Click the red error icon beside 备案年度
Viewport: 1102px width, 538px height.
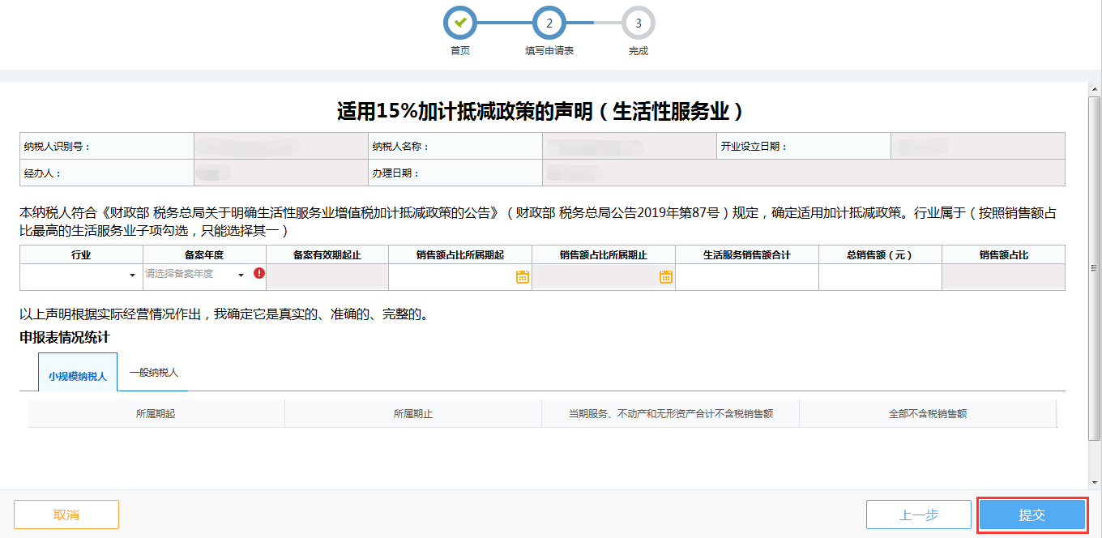click(259, 274)
